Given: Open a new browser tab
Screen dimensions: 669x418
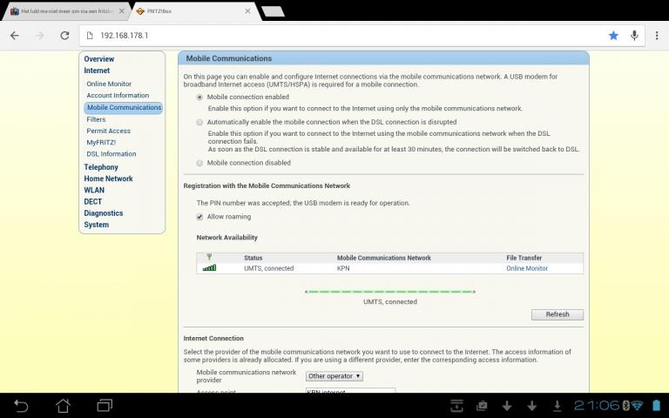Looking at the screenshot, I should pos(273,11).
